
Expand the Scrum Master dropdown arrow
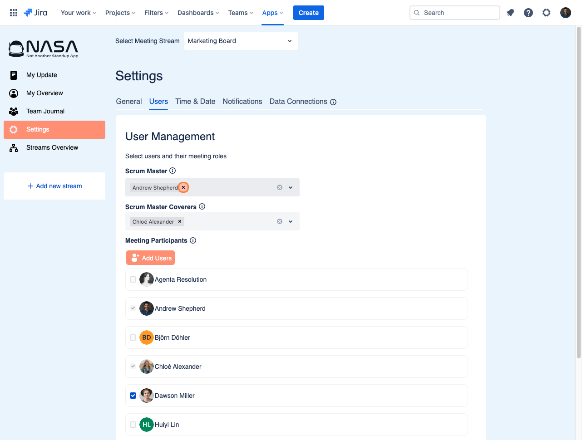pyautogui.click(x=291, y=187)
